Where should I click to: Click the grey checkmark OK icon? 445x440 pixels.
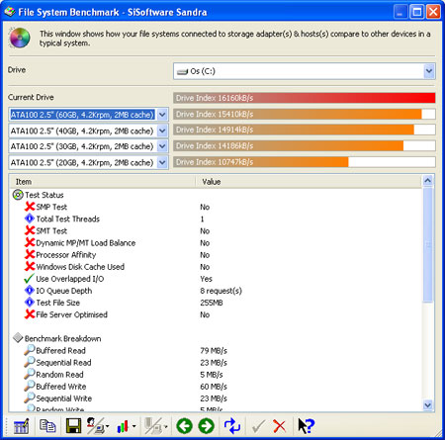(x=258, y=426)
